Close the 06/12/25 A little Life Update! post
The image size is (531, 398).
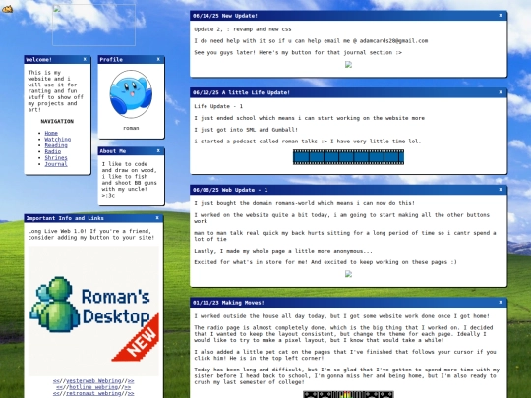point(501,92)
